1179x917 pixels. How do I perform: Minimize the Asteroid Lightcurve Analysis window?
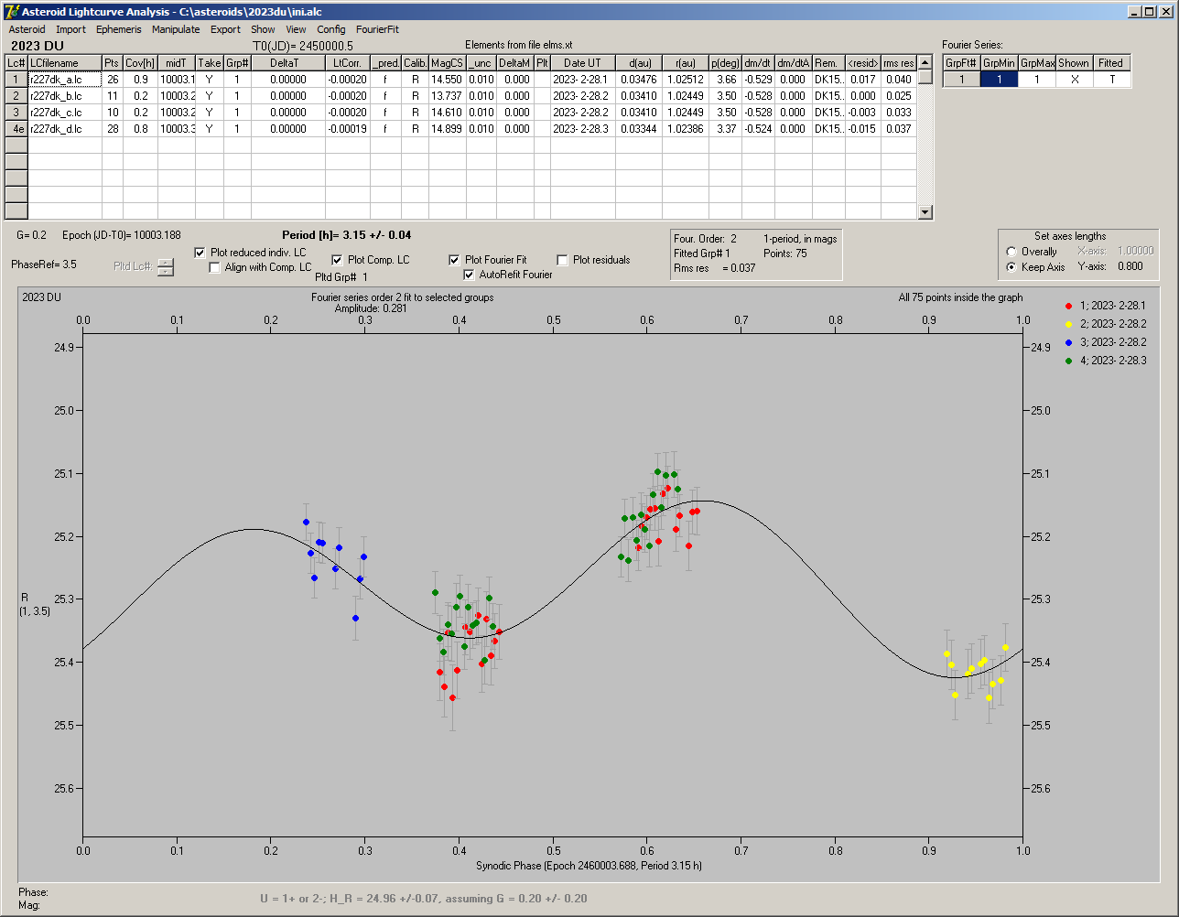1134,11
